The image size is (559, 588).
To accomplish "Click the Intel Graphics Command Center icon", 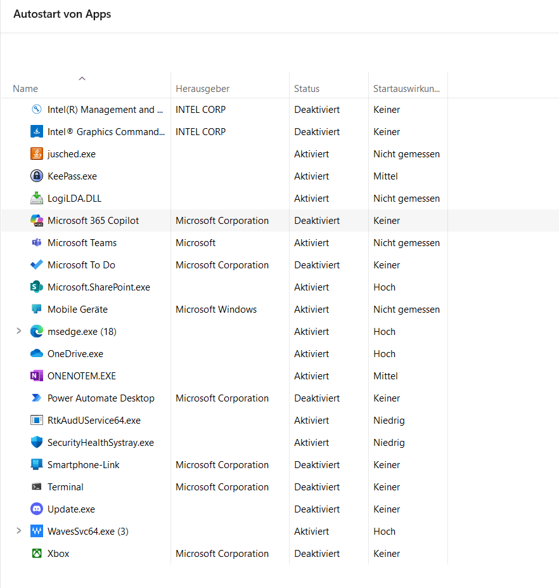I will click(36, 132).
